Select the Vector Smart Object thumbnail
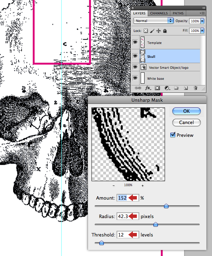The height and width of the screenshot is (256, 212). tap(143, 67)
